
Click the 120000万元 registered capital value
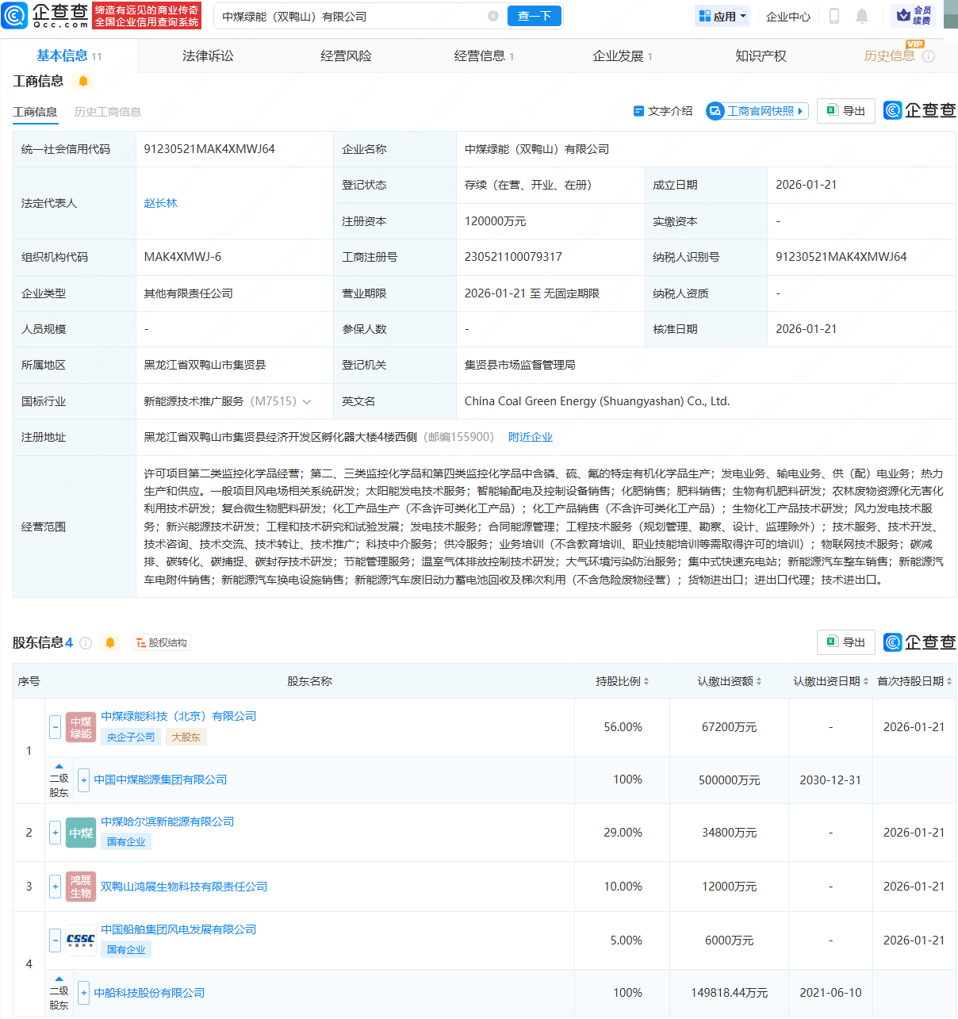click(495, 221)
